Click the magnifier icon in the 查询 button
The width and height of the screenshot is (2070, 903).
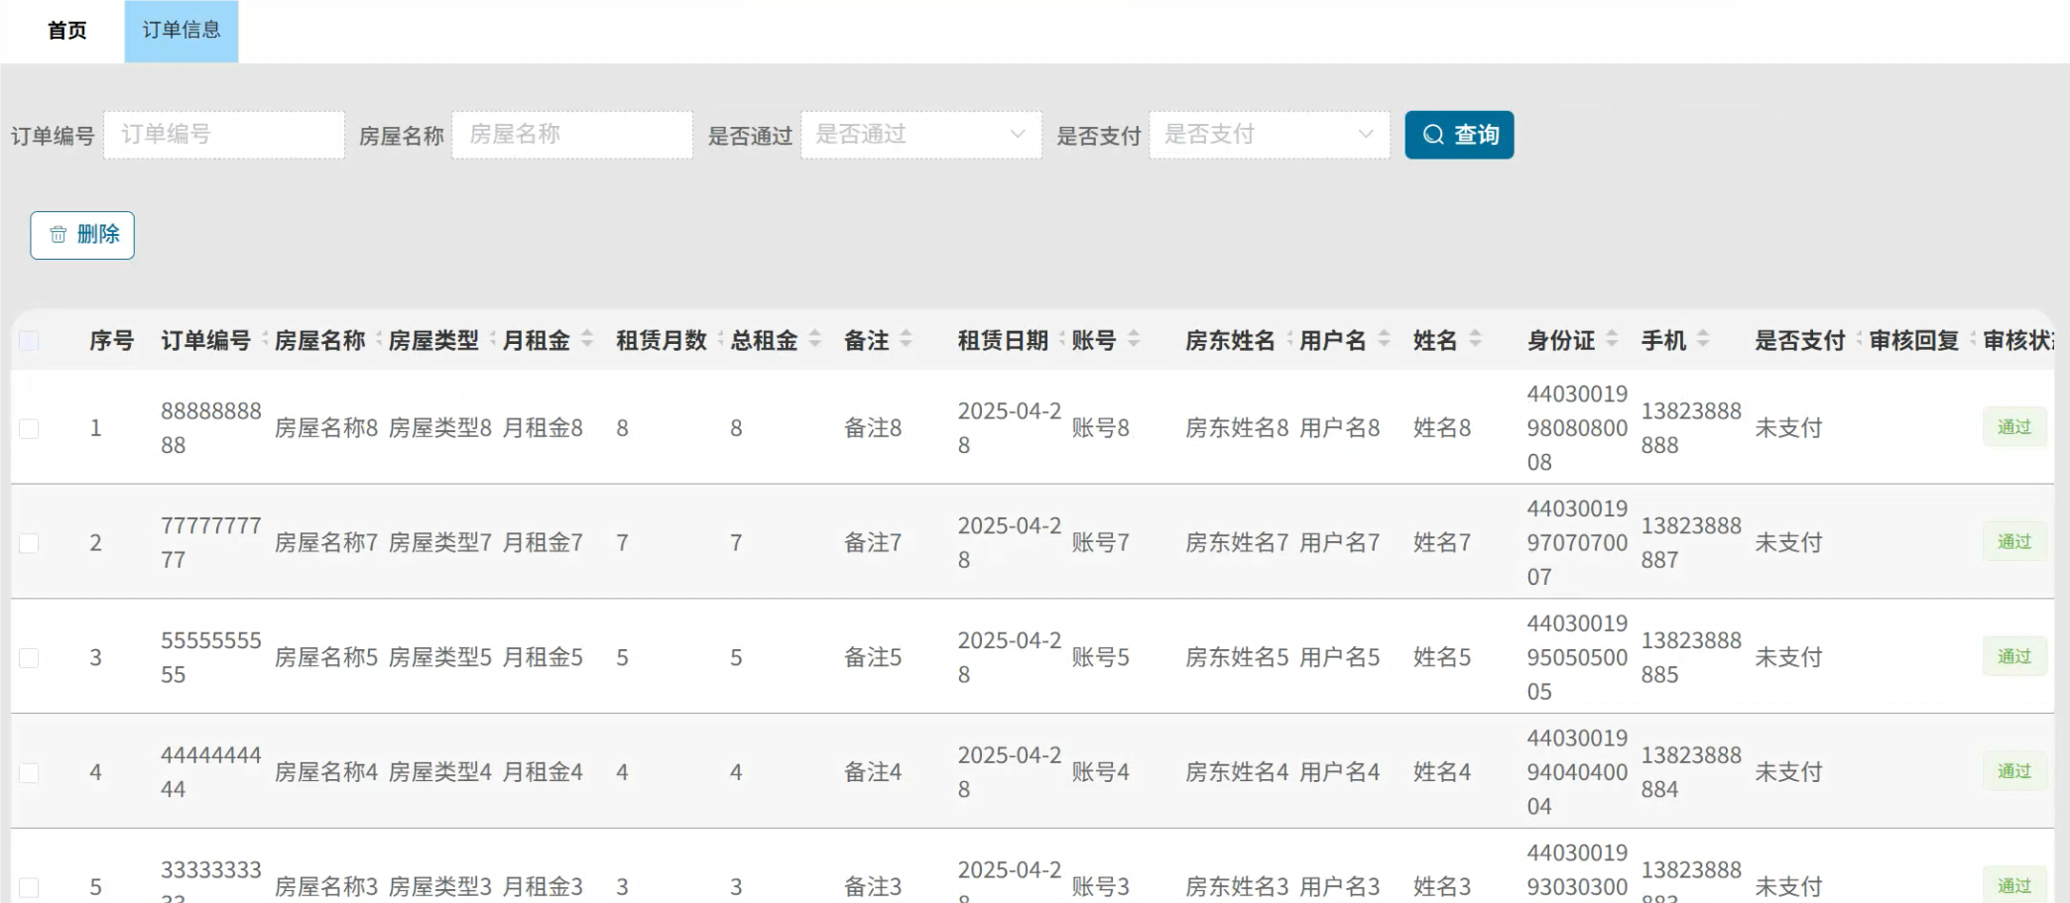(x=1432, y=135)
